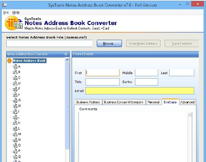The width and height of the screenshot is (206, 162).
Task: Focus the Title field
Action: click(x=102, y=82)
